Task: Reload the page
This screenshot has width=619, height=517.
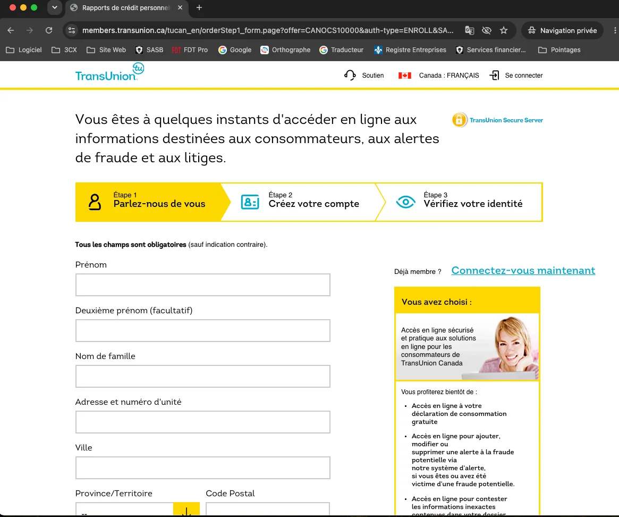Action: pyautogui.click(x=49, y=30)
